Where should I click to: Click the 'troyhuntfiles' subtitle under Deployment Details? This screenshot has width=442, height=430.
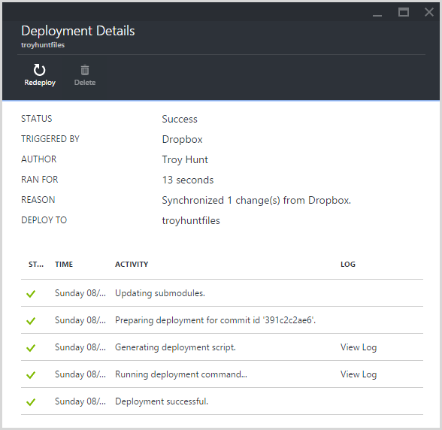click(x=43, y=45)
